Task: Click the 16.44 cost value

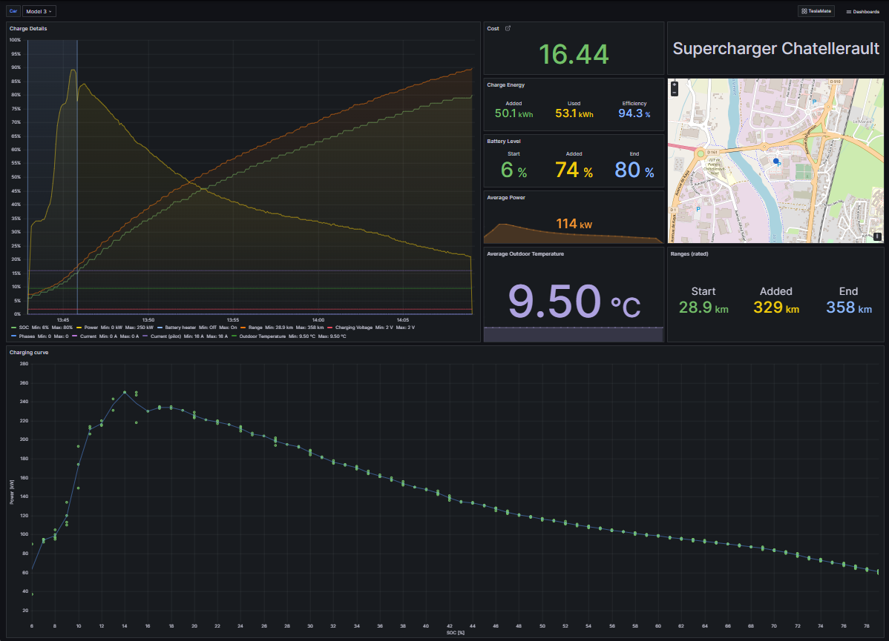Action: [x=574, y=54]
